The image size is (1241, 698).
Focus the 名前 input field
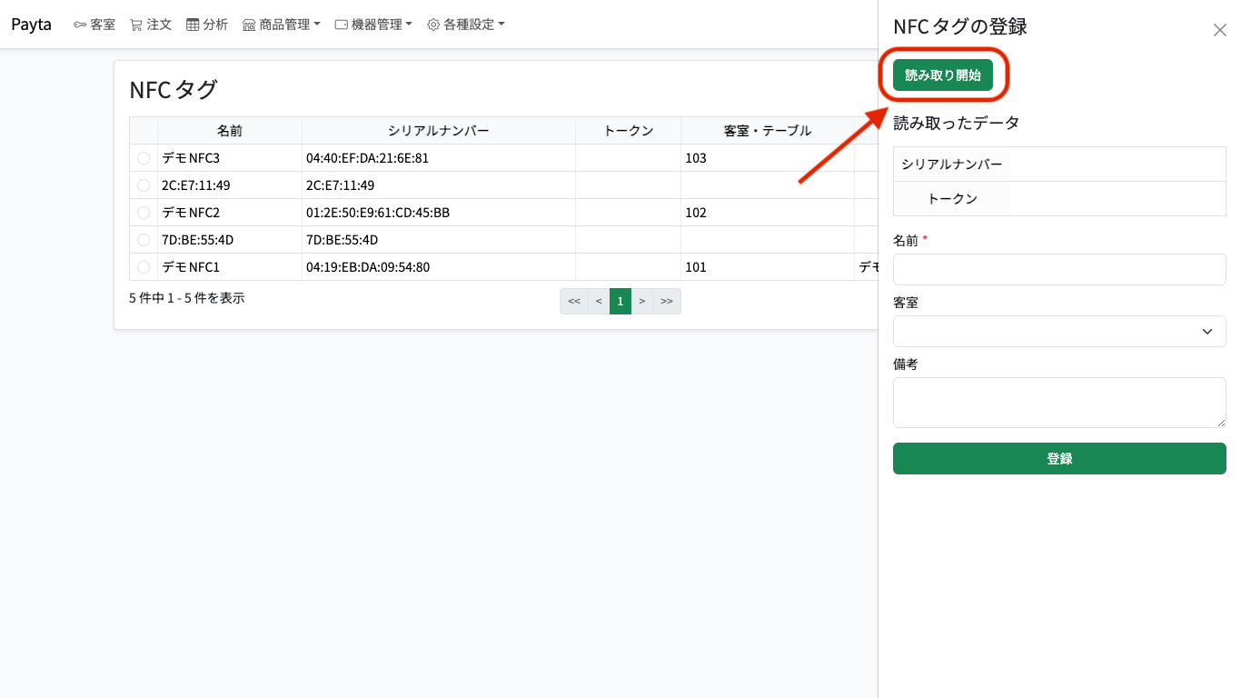1059,270
